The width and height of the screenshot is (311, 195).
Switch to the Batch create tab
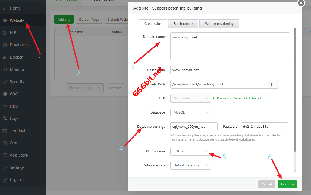pos(183,24)
